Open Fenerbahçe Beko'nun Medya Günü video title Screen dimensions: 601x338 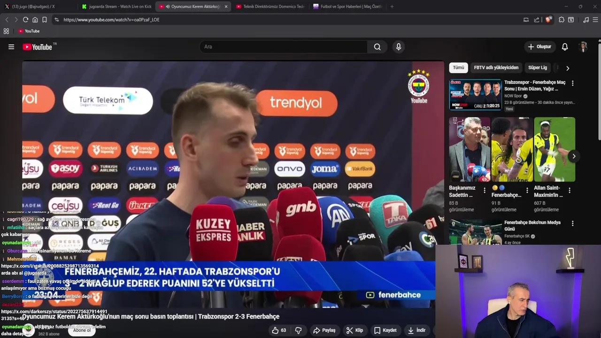click(532, 226)
